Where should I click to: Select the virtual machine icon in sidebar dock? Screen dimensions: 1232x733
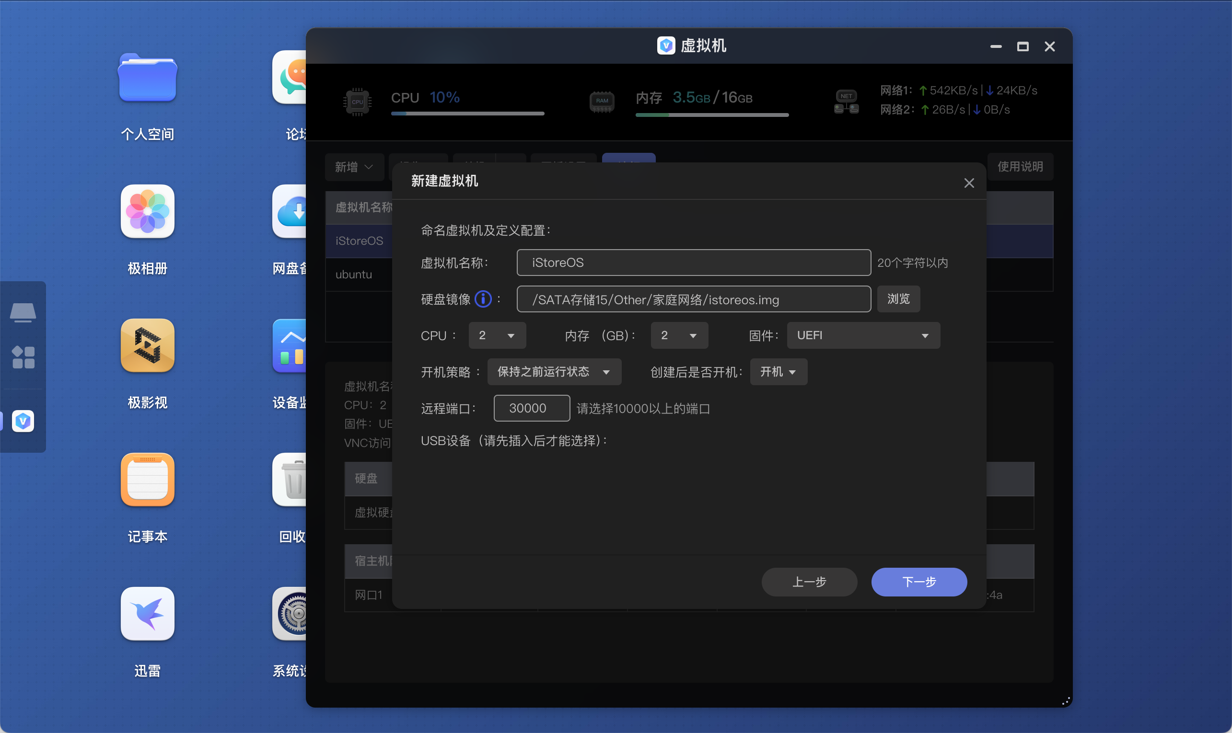(x=23, y=421)
